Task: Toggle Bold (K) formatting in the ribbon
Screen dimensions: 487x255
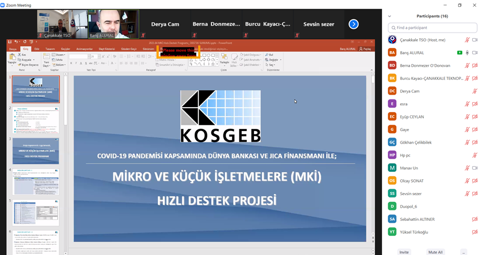Action: point(71,63)
